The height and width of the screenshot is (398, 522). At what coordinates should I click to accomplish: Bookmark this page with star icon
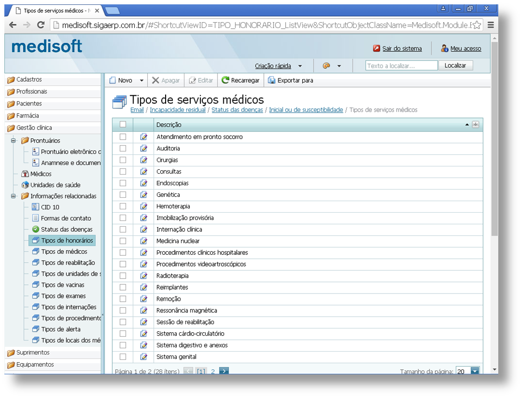476,25
